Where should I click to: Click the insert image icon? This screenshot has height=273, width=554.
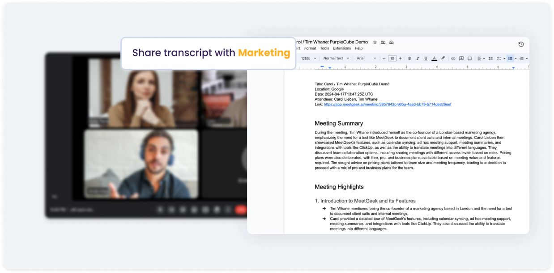click(469, 58)
